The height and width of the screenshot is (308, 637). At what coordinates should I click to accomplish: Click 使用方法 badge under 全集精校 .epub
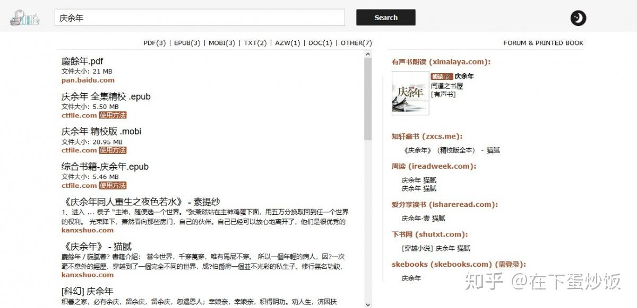(113, 115)
